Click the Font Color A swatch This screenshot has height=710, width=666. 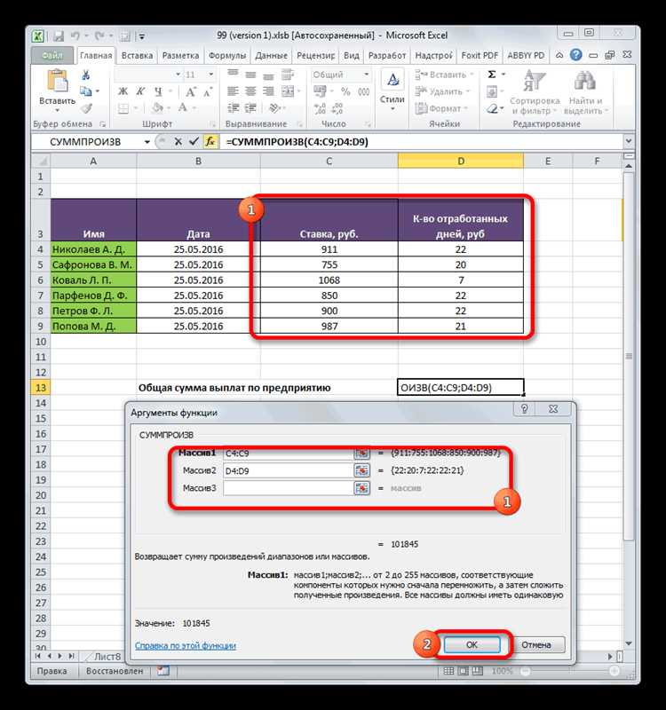183,108
